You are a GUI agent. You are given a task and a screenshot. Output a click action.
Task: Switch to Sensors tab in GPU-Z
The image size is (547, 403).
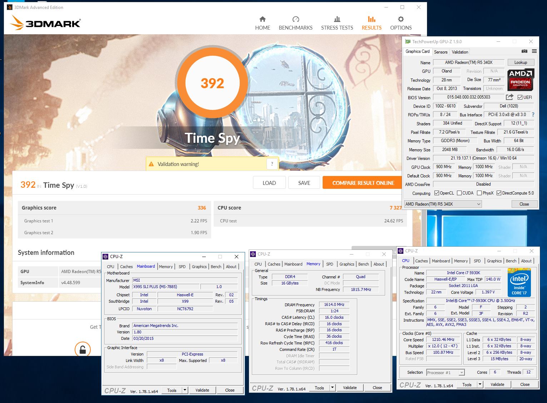tap(441, 52)
